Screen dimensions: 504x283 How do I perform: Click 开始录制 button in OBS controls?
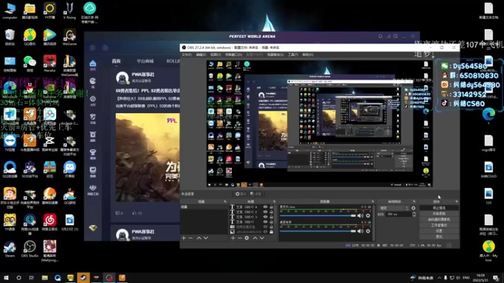click(439, 214)
